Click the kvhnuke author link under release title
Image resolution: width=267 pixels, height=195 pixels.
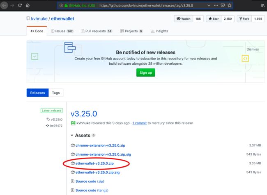(83, 123)
